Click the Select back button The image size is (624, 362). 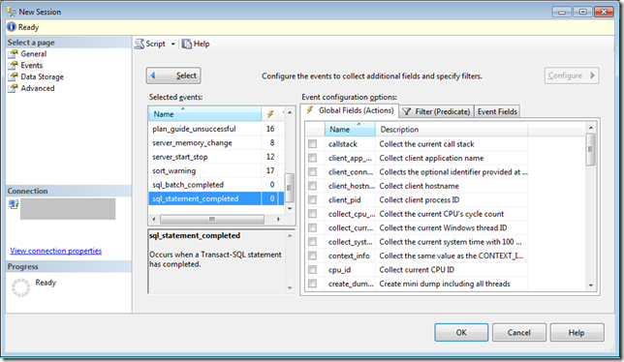[173, 75]
